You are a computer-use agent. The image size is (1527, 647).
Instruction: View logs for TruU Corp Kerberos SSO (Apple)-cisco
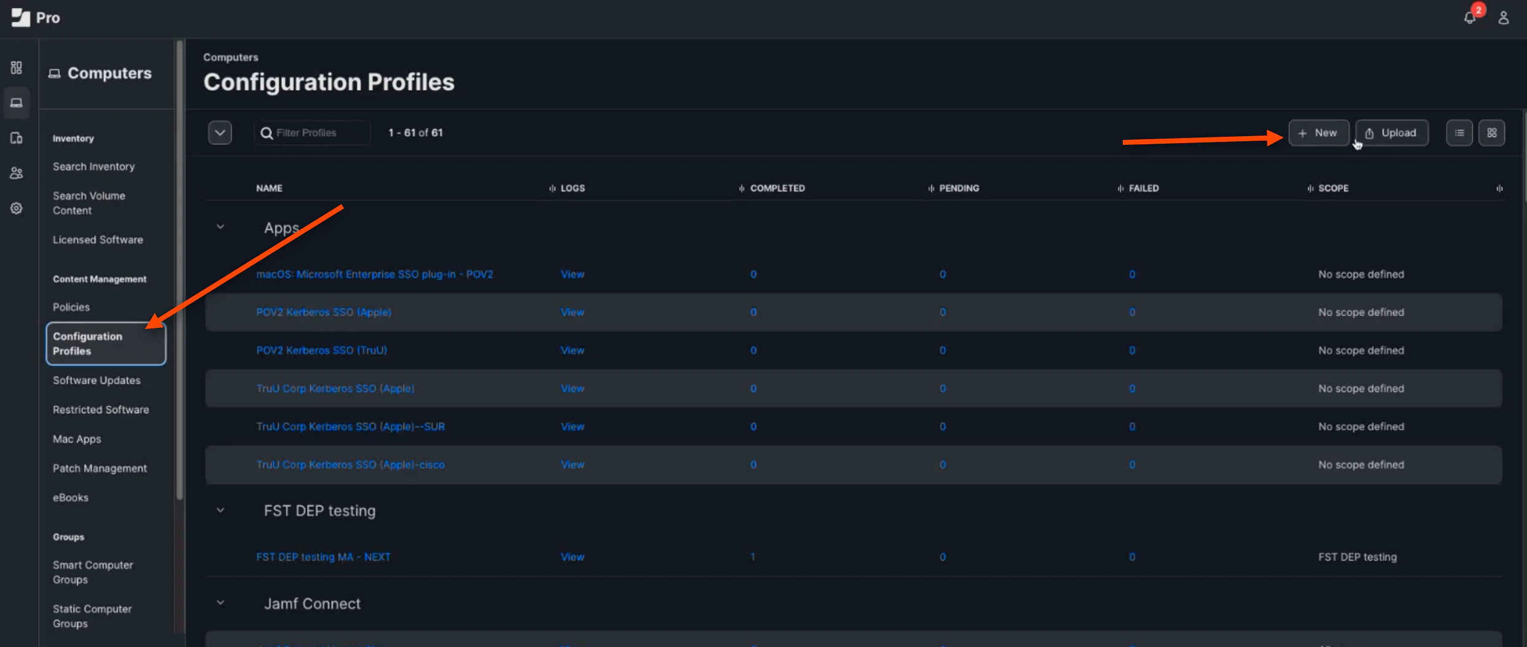[x=572, y=465]
